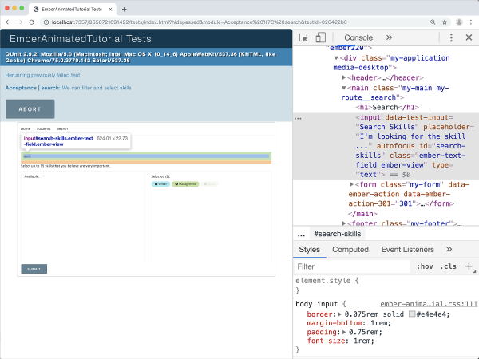Open actions ellipsis beside the selected input node
The height and width of the screenshot is (359, 479).
[x=298, y=118]
